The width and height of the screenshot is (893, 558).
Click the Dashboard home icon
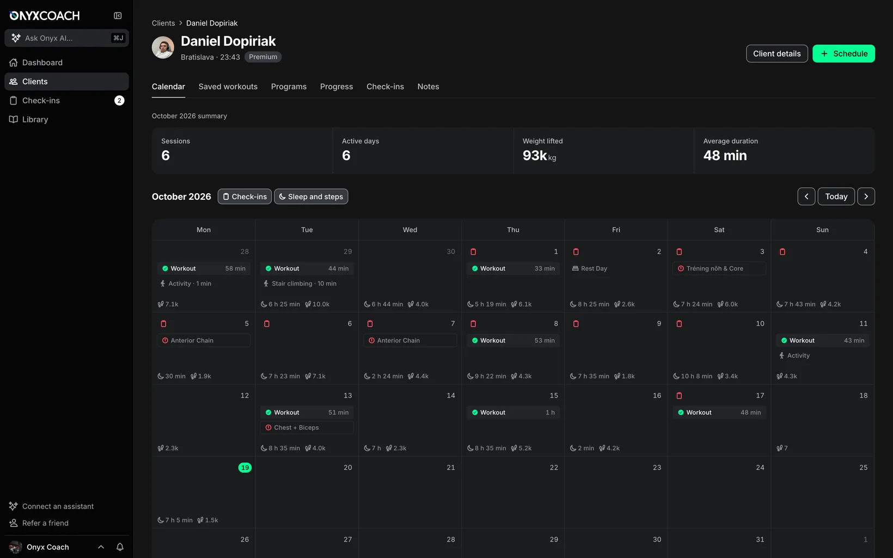pyautogui.click(x=14, y=63)
